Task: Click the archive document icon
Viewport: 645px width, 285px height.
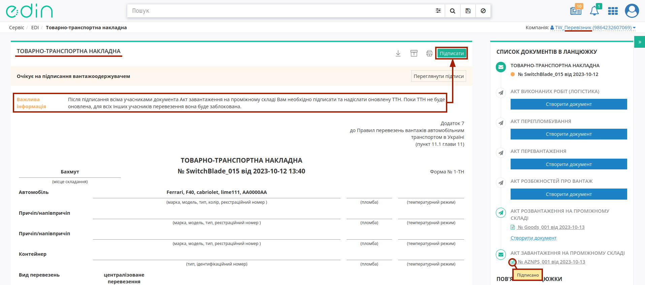Action: click(x=414, y=53)
